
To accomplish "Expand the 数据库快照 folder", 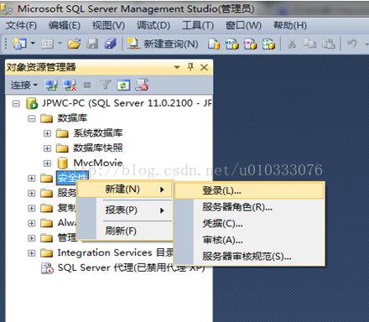I will tap(47, 148).
